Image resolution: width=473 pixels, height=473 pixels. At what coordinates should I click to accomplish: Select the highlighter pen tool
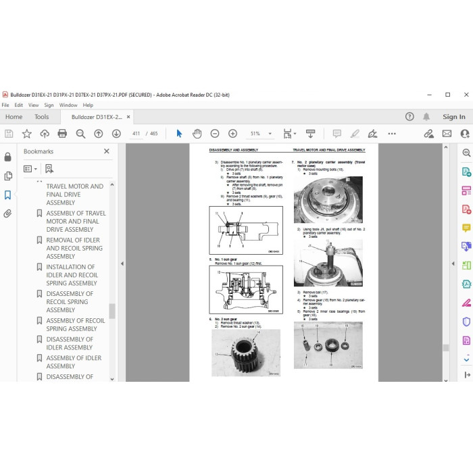[355, 134]
